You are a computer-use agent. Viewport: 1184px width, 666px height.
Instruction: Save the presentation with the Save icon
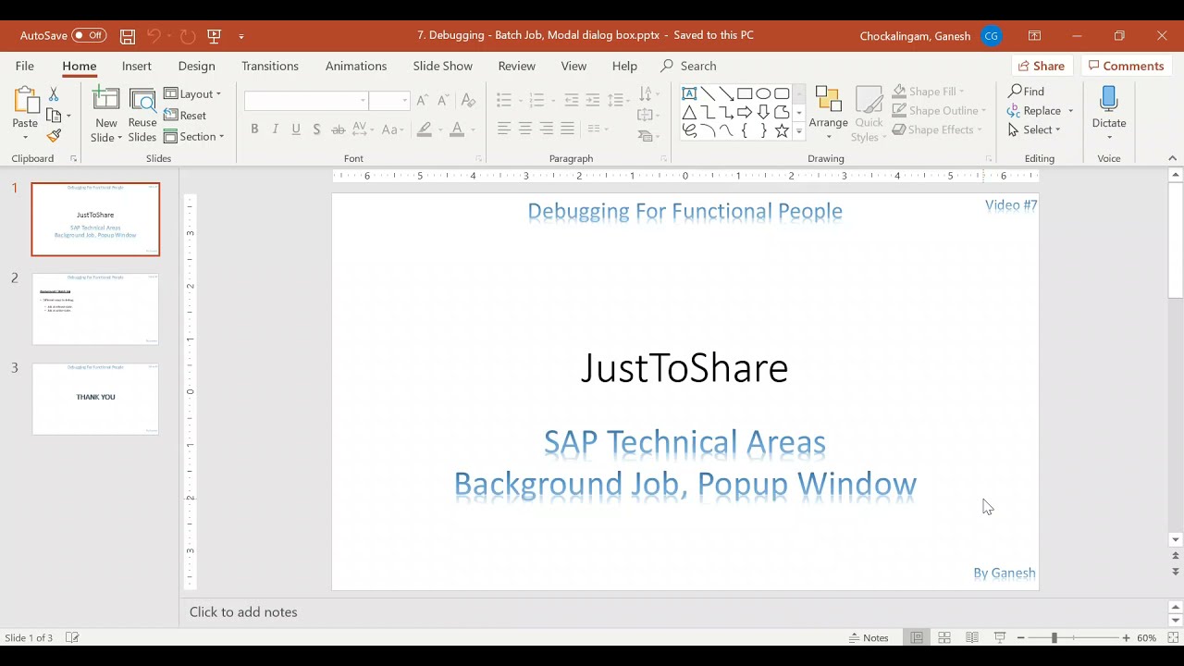click(128, 36)
